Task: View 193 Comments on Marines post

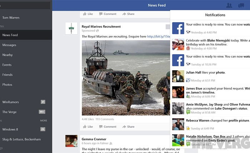Action: tap(105, 119)
